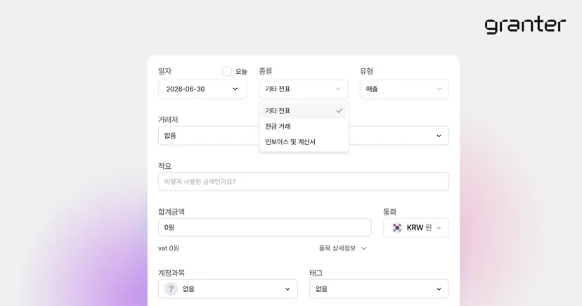
Task: Click the chevron in the 계정과목 field
Action: (287, 289)
